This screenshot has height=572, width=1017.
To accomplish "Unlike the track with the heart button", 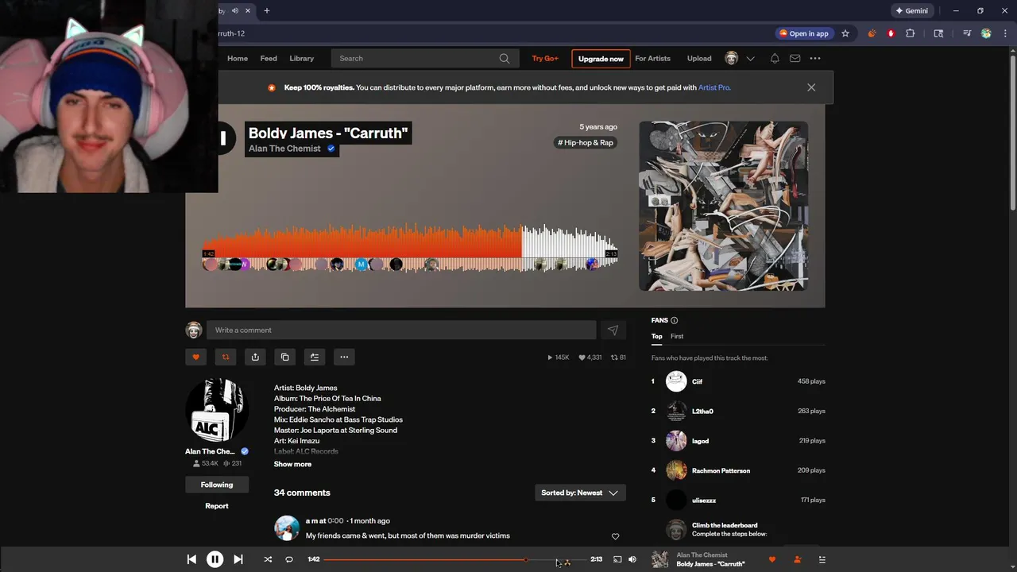I will [196, 357].
